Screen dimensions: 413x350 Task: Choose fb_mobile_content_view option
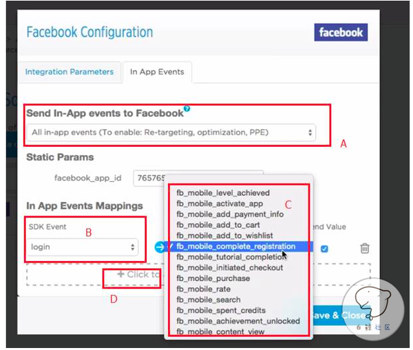[220, 331]
